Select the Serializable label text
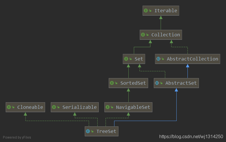Viewport: 226px width, 142px height. point(79,107)
